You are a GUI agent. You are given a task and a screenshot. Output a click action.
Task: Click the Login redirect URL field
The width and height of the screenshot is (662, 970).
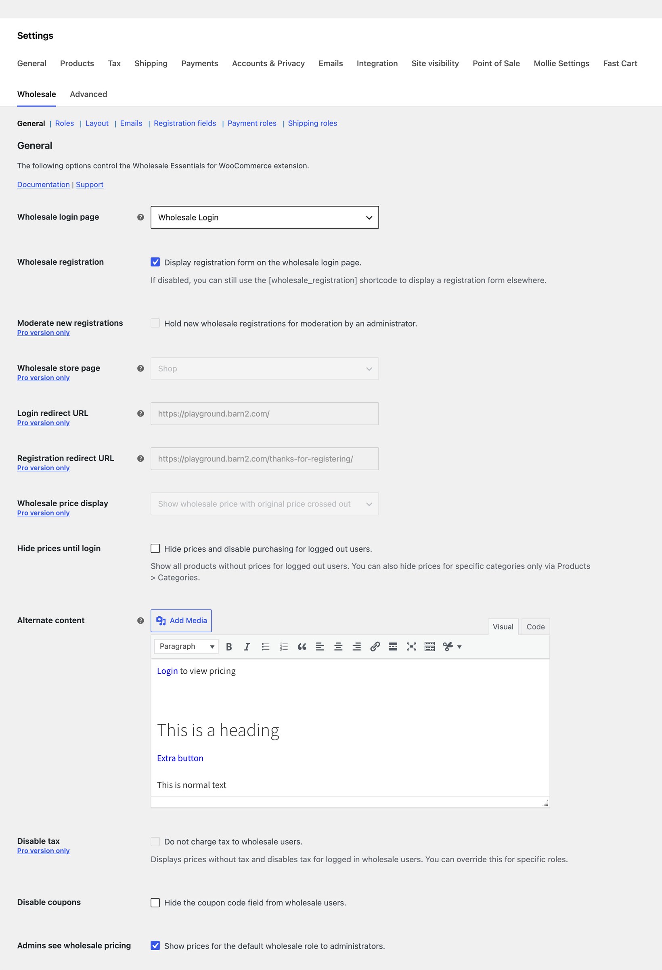click(265, 414)
